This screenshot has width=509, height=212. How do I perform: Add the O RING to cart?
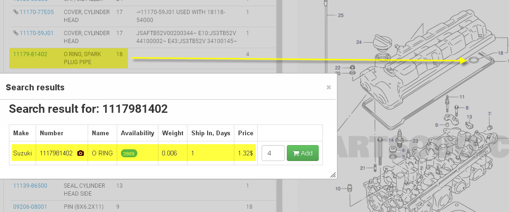coord(303,153)
